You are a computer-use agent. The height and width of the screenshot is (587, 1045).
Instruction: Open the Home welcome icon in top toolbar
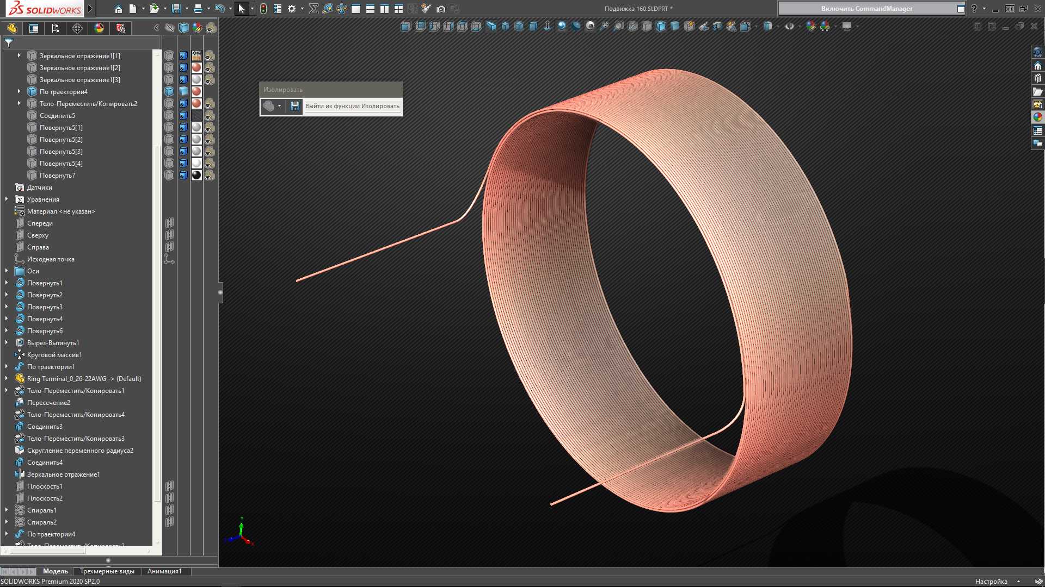tap(118, 9)
